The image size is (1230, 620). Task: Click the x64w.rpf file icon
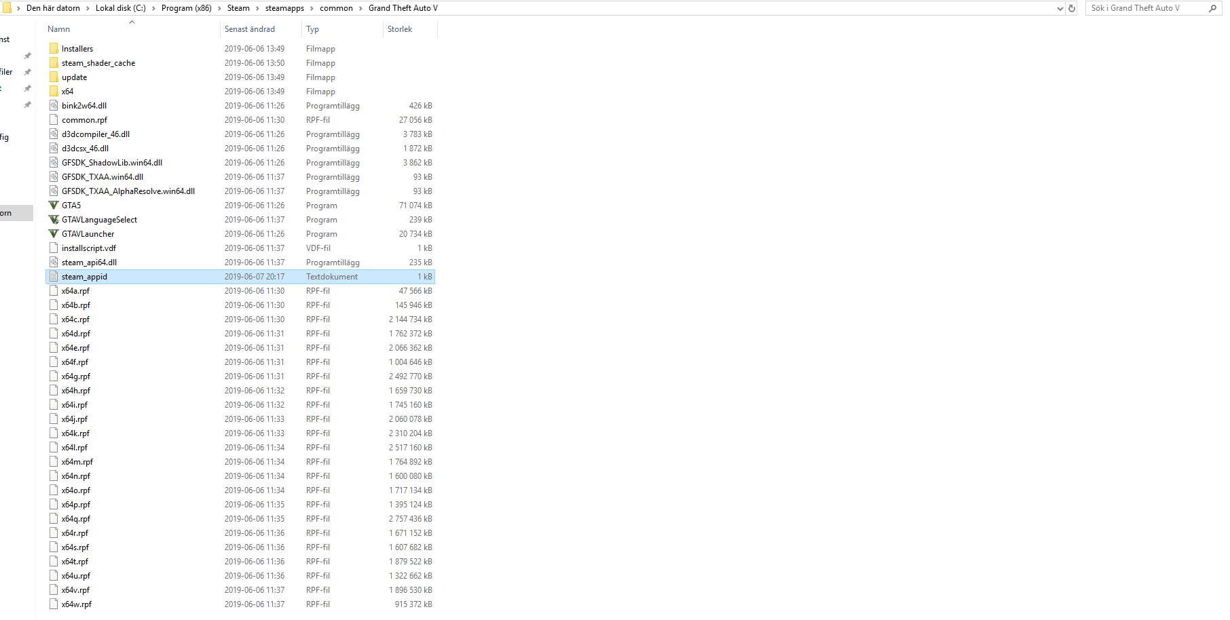pos(54,604)
